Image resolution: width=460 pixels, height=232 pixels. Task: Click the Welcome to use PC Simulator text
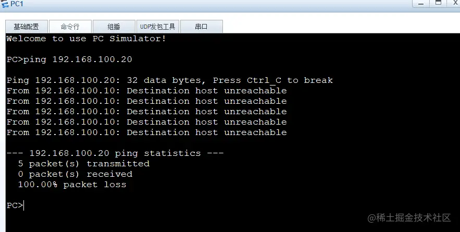86,39
